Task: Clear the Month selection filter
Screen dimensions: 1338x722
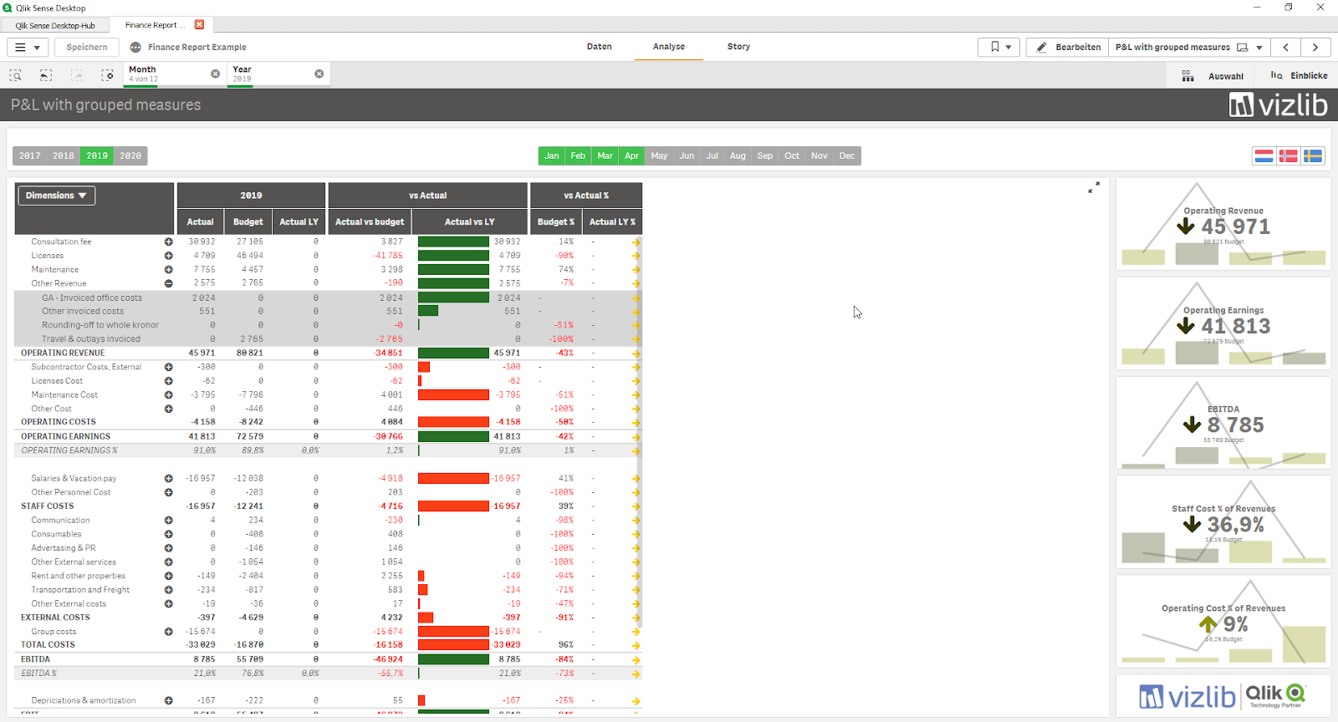Action: pyautogui.click(x=215, y=74)
